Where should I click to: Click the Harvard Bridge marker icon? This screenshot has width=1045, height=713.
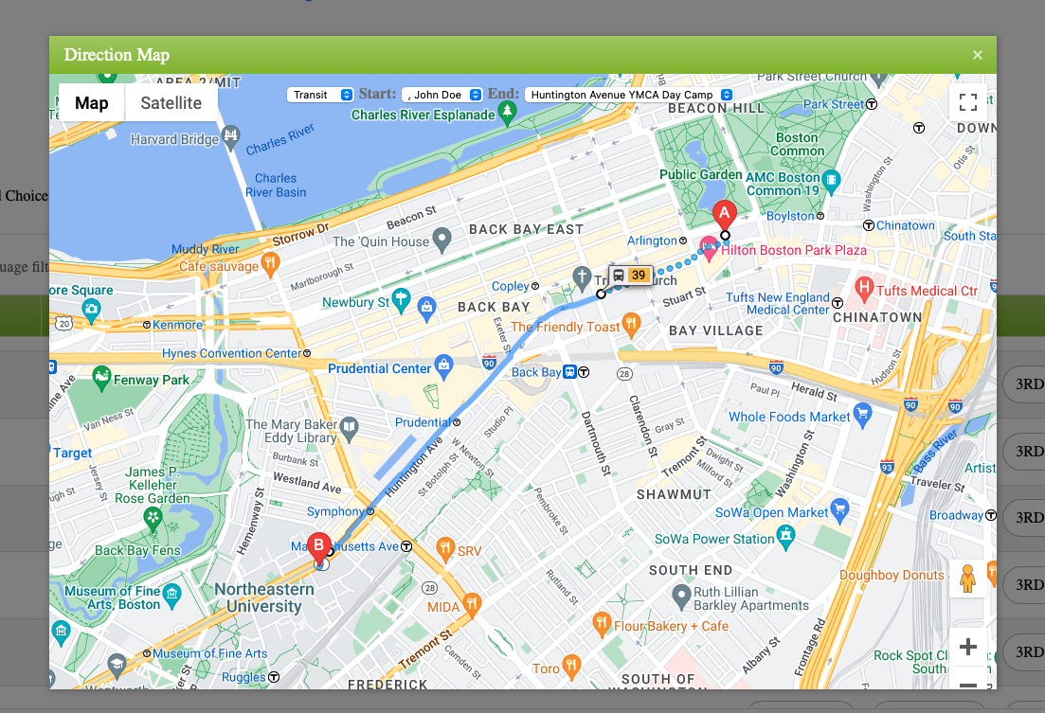click(230, 137)
